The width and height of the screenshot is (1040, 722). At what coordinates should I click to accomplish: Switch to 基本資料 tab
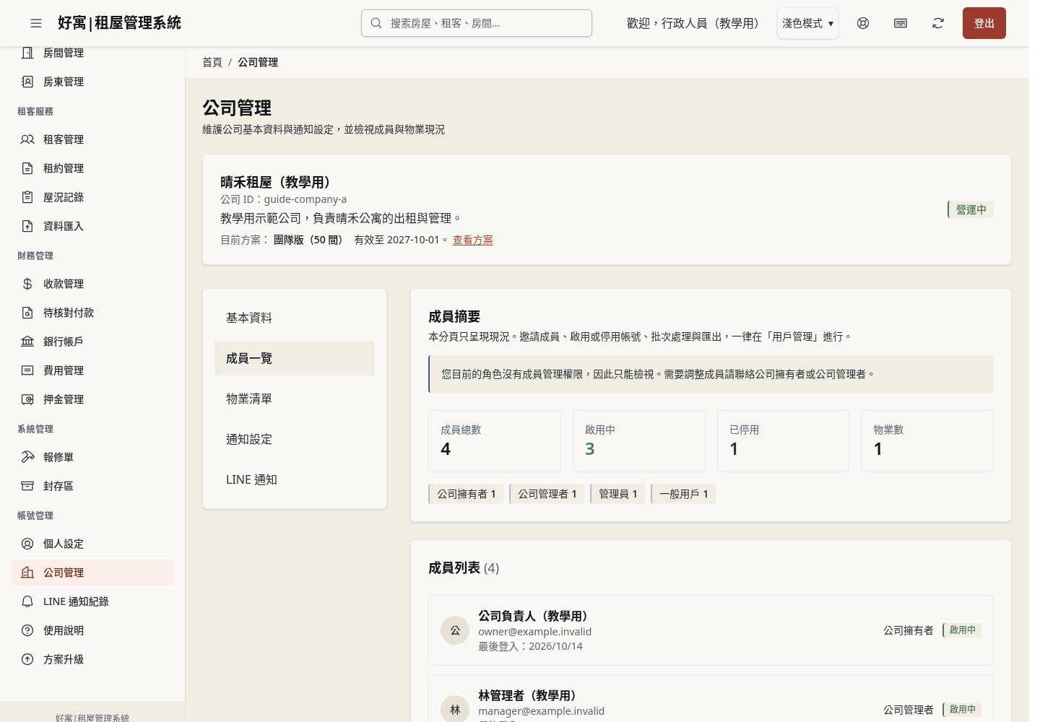[x=295, y=318]
